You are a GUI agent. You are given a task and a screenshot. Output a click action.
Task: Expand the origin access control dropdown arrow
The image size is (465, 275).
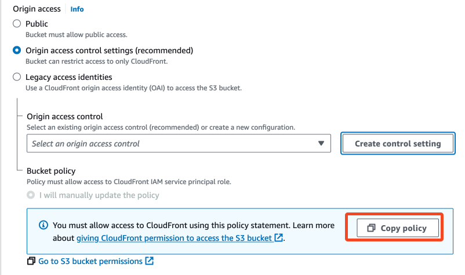[321, 144]
